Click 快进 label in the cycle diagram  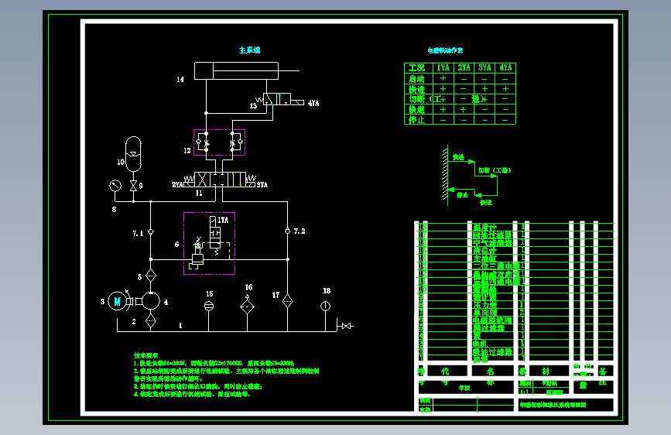[459, 157]
